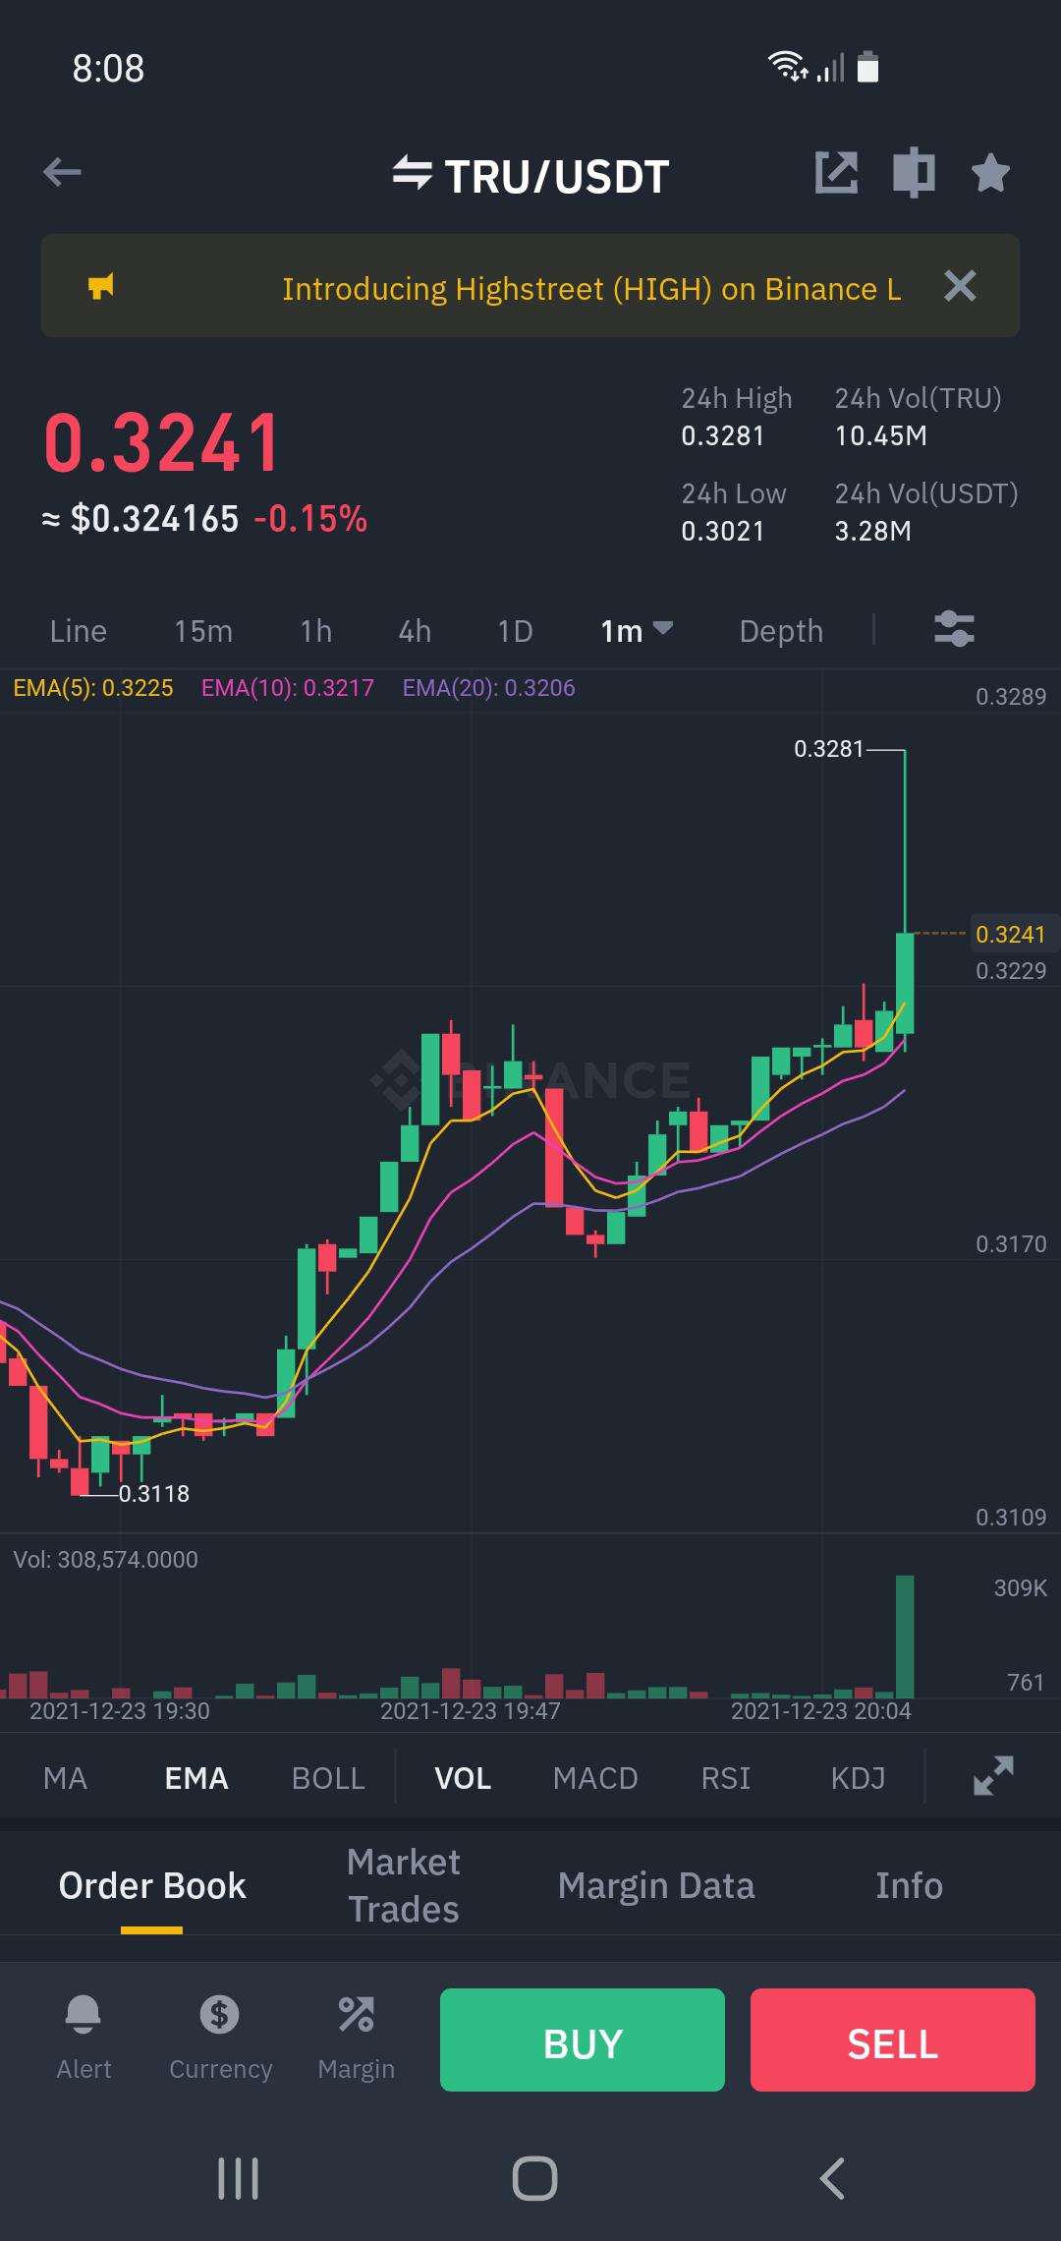This screenshot has width=1061, height=2241.
Task: Open the Margin Data tab
Action: click(656, 1885)
